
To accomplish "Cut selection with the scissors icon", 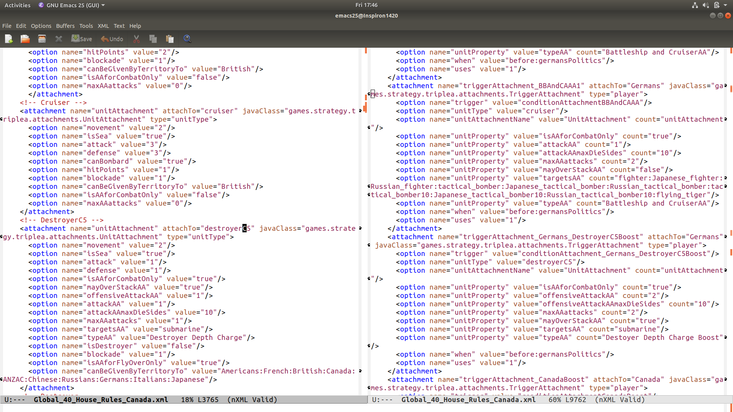I will click(136, 39).
